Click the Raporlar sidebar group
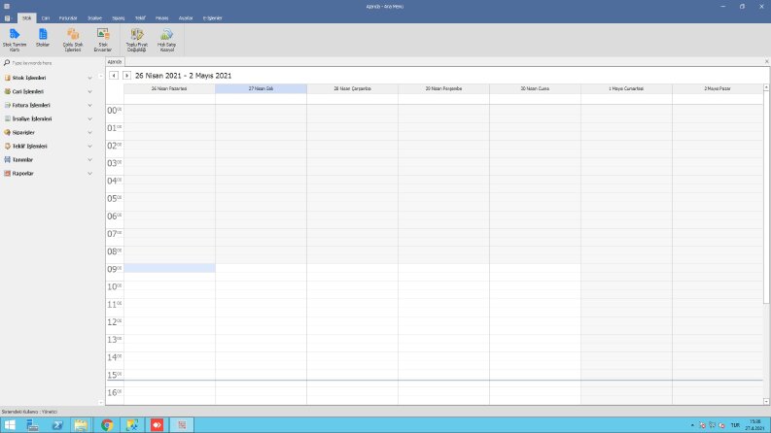The image size is (771, 433). (49, 174)
